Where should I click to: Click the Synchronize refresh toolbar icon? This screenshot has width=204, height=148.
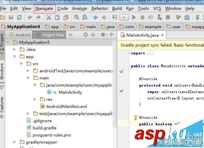(19, 18)
